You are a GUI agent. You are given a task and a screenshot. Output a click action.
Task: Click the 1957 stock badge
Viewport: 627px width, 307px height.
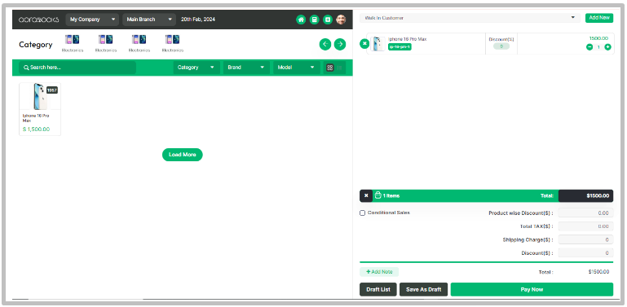52,90
